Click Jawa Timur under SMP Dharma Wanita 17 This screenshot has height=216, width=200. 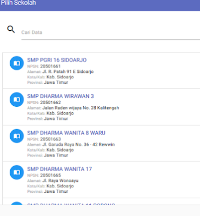pos(56,191)
